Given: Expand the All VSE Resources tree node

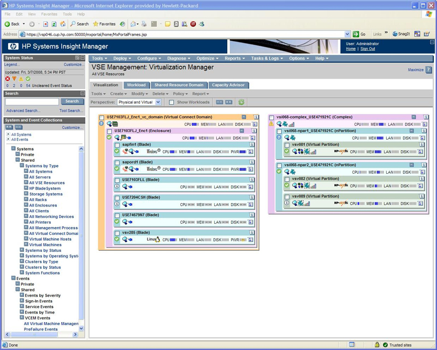Looking at the screenshot, I should tap(26, 182).
